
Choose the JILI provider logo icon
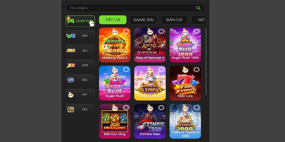pos(71,50)
